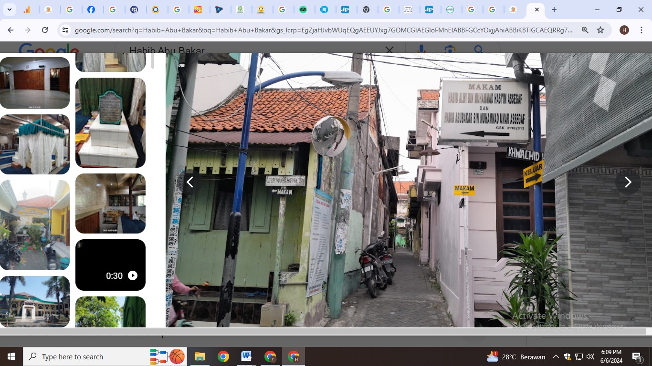Show hidden system tray icons
This screenshot has width=652, height=366.
[x=556, y=356]
